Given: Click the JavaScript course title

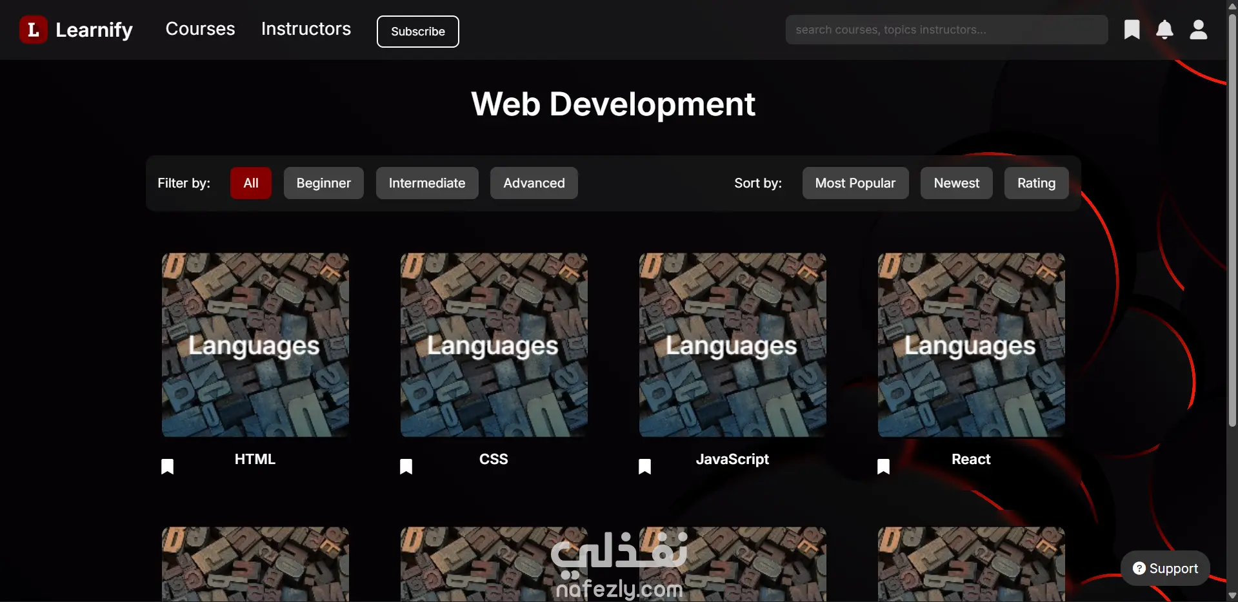Looking at the screenshot, I should click(732, 459).
